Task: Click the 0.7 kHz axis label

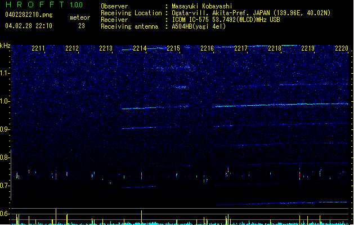Action: coord(5,186)
